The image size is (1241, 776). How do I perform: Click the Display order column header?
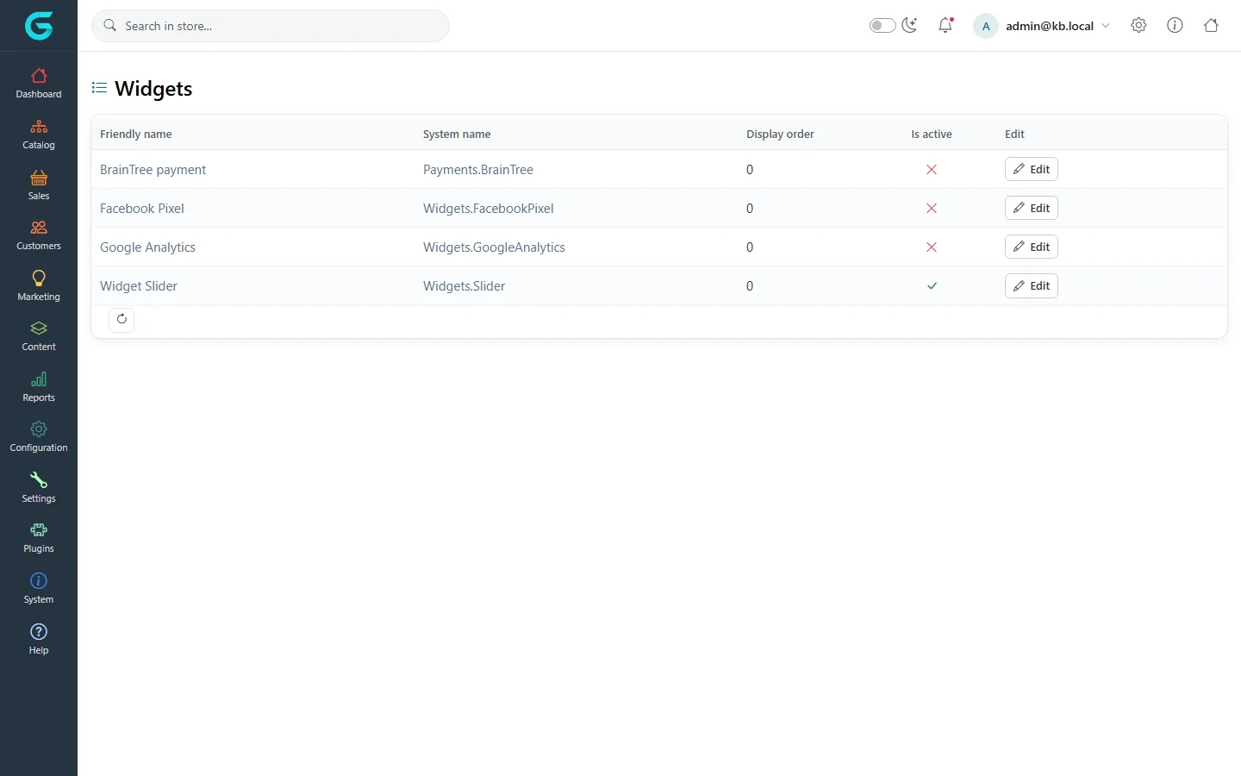click(x=780, y=134)
